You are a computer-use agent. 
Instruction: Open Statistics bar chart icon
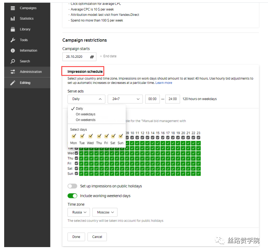pos(13,19)
